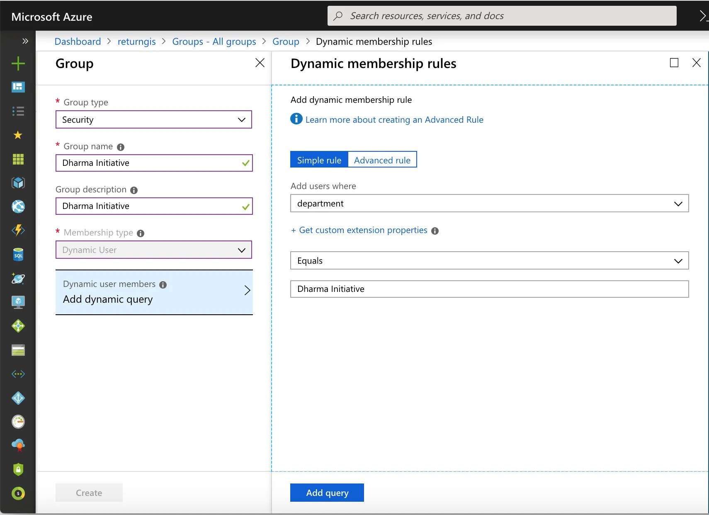Close the Dynamic membership rules panel
This screenshot has width=709, height=515.
(697, 63)
